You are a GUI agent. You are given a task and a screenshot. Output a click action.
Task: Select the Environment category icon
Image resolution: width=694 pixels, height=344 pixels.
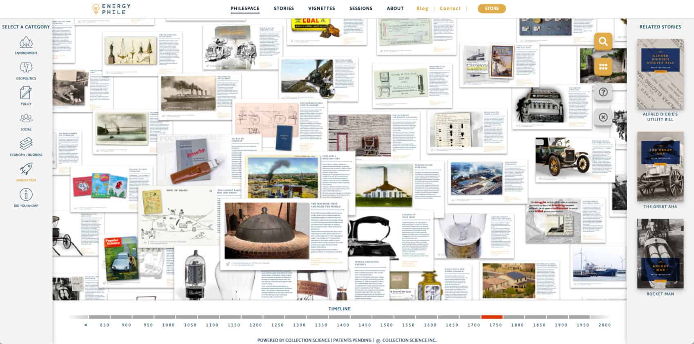(x=26, y=43)
